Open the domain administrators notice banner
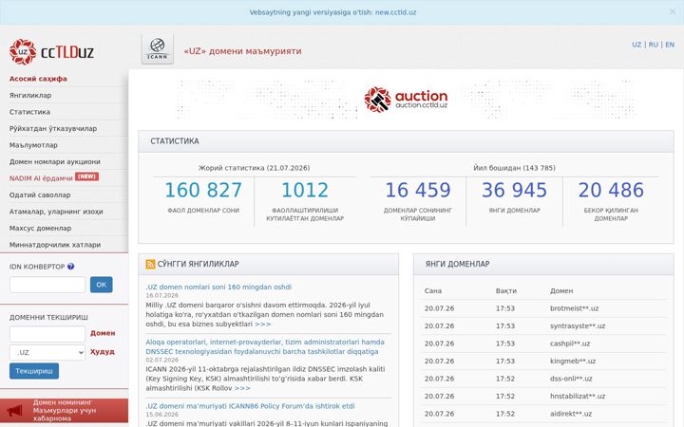Screen dimensions: 684x427 tap(65, 411)
